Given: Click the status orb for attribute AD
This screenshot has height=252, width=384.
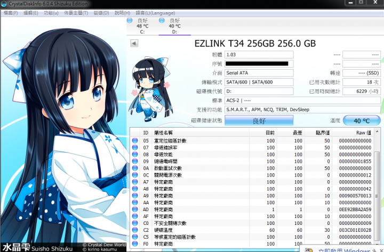Looking at the screenshot, I should point(135,209).
